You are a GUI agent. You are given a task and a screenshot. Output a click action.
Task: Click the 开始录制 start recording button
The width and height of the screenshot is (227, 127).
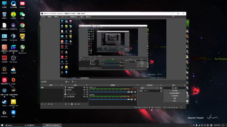pos(175,91)
